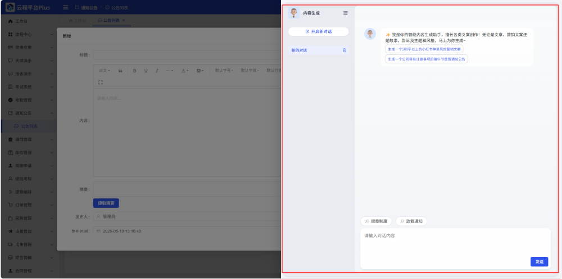
Task: Click the 逻辑编排 double-arrow icon in the sidebar
Action: pyautogui.click(x=10, y=192)
